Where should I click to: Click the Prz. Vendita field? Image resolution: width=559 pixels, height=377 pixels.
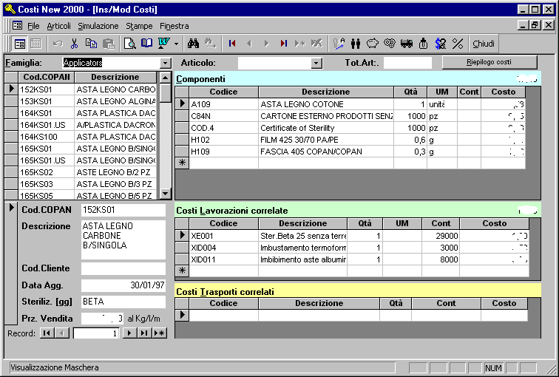[102, 319]
